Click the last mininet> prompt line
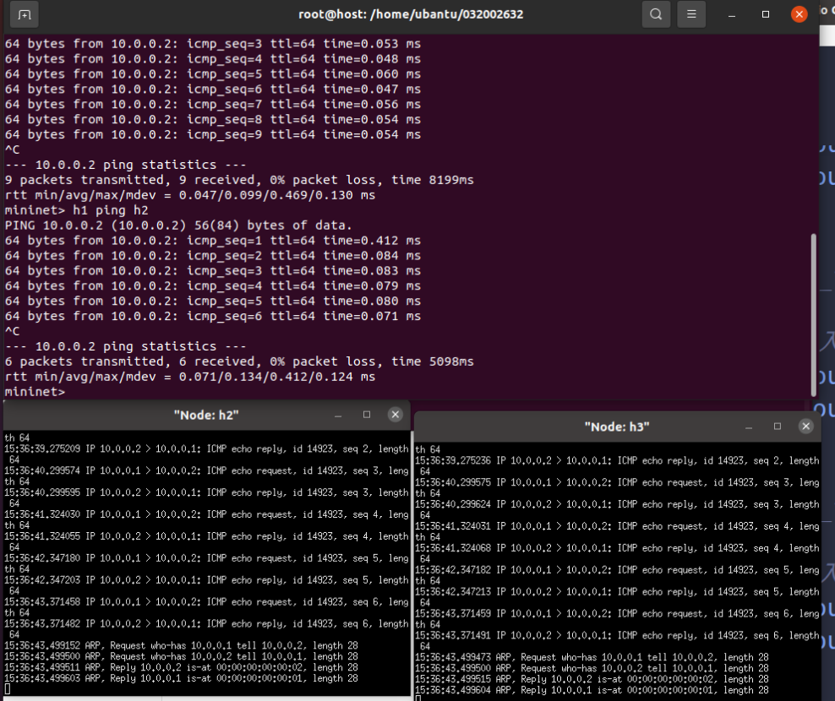This screenshot has width=835, height=701. pos(35,392)
